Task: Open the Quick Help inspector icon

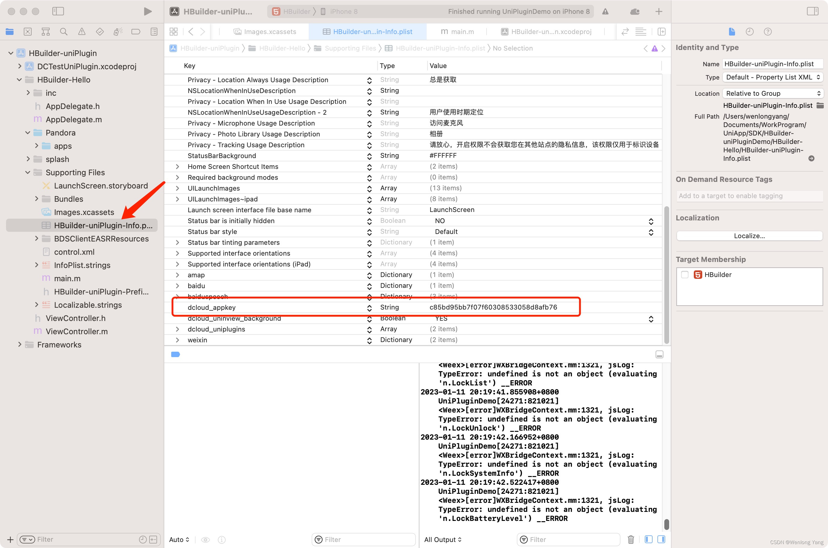Action: coord(768,32)
